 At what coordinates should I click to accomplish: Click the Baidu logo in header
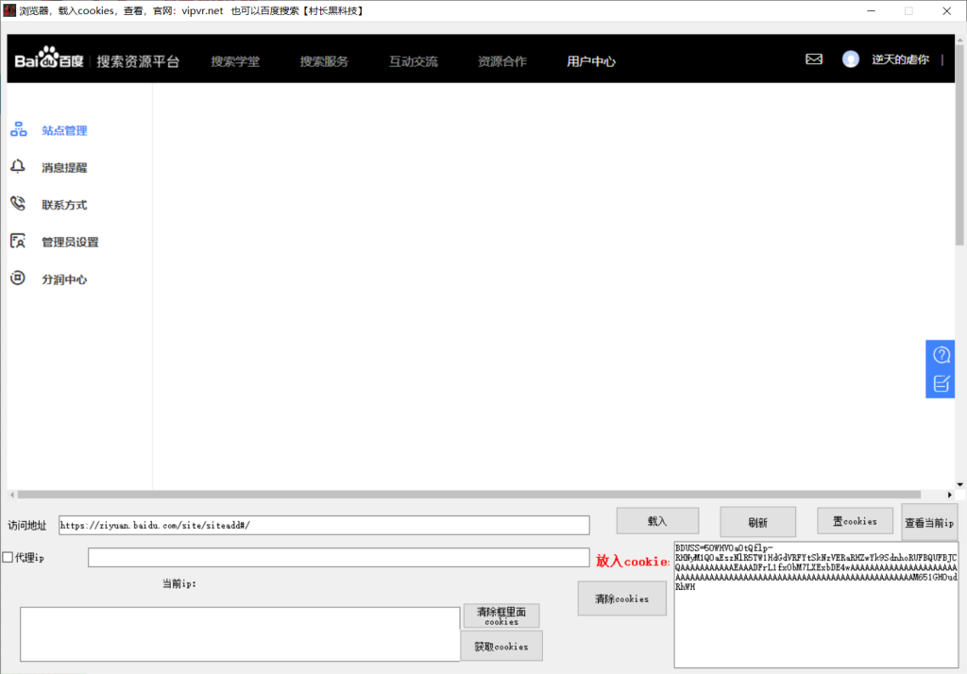[49, 60]
